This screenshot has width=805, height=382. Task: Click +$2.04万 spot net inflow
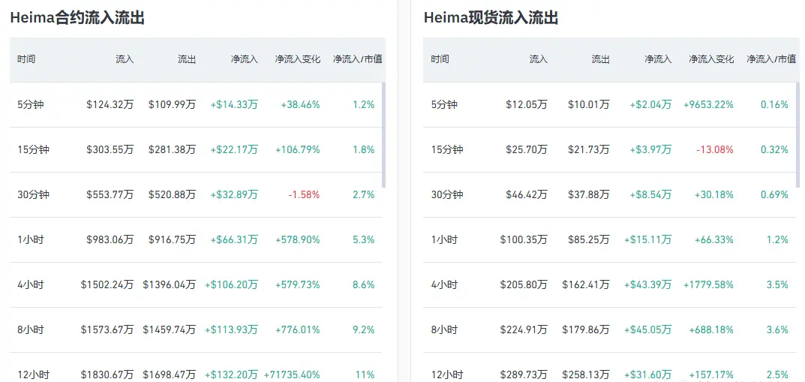pyautogui.click(x=651, y=105)
